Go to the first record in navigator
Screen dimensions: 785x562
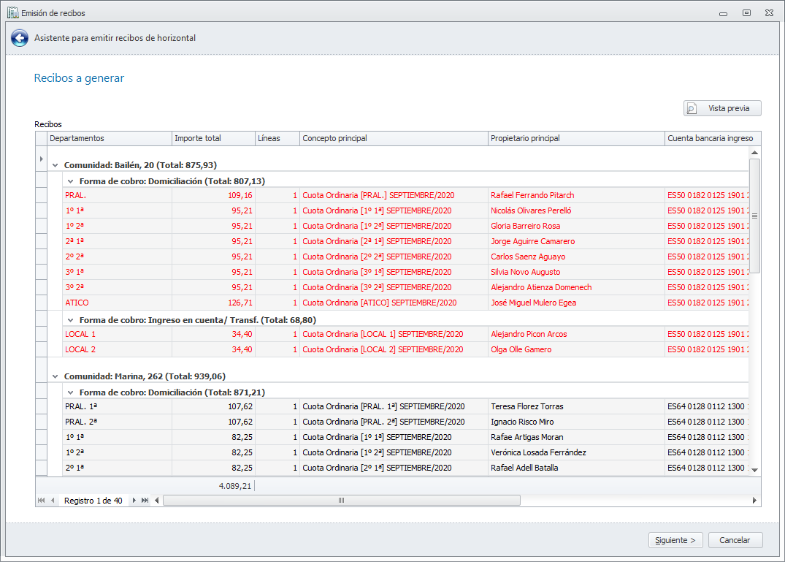(x=41, y=501)
